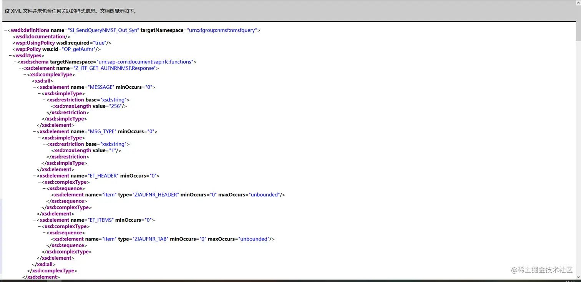Click the "ET_ITEMS" name attribute value
This screenshot has height=282, width=581.
(x=100, y=220)
